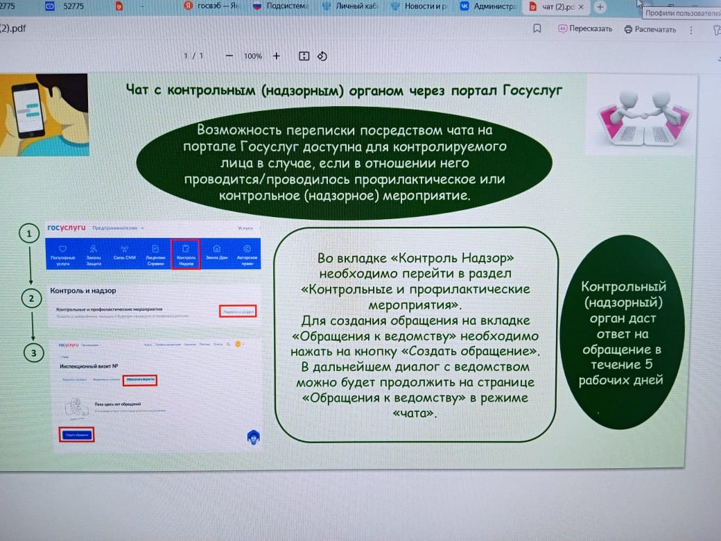Click the slide title about Госуслуг chat

(344, 90)
